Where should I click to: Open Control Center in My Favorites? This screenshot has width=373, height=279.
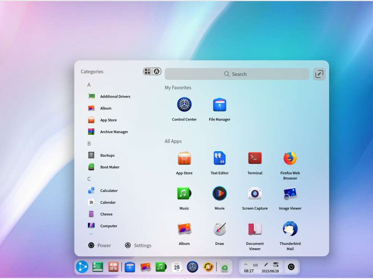pos(184,105)
